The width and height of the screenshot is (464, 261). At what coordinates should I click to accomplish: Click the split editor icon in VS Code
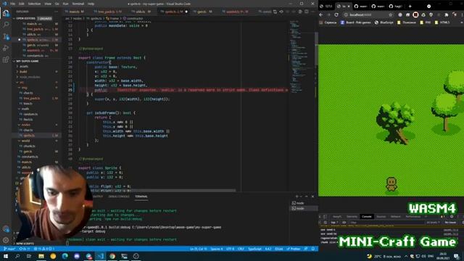pyautogui.click(x=307, y=12)
